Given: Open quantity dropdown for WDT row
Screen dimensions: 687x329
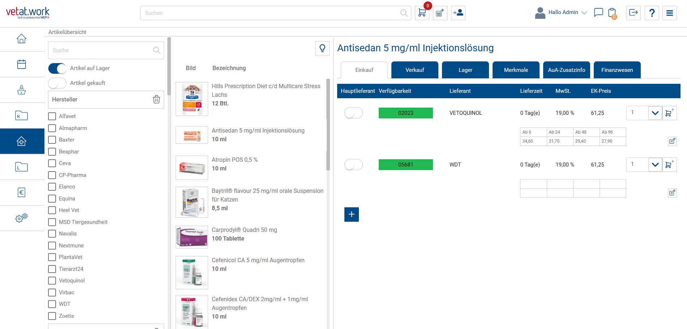Looking at the screenshot, I should pyautogui.click(x=655, y=165).
